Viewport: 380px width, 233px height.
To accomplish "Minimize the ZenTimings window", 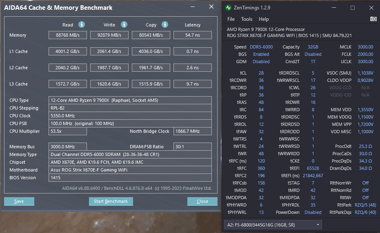I will click(x=334, y=8).
